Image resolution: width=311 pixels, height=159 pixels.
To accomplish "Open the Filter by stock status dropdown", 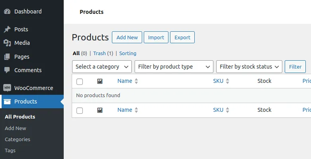I will pyautogui.click(x=249, y=67).
